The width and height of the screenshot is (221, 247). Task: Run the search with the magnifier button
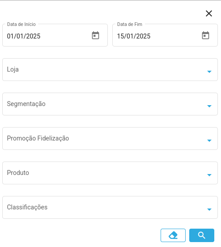202,235
